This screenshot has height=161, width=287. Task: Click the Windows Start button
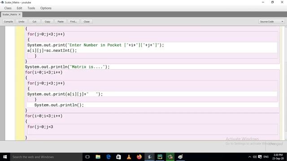click(5, 157)
